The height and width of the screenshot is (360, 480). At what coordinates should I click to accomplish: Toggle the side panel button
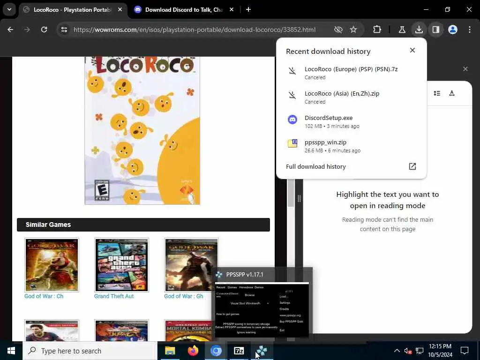point(436,30)
